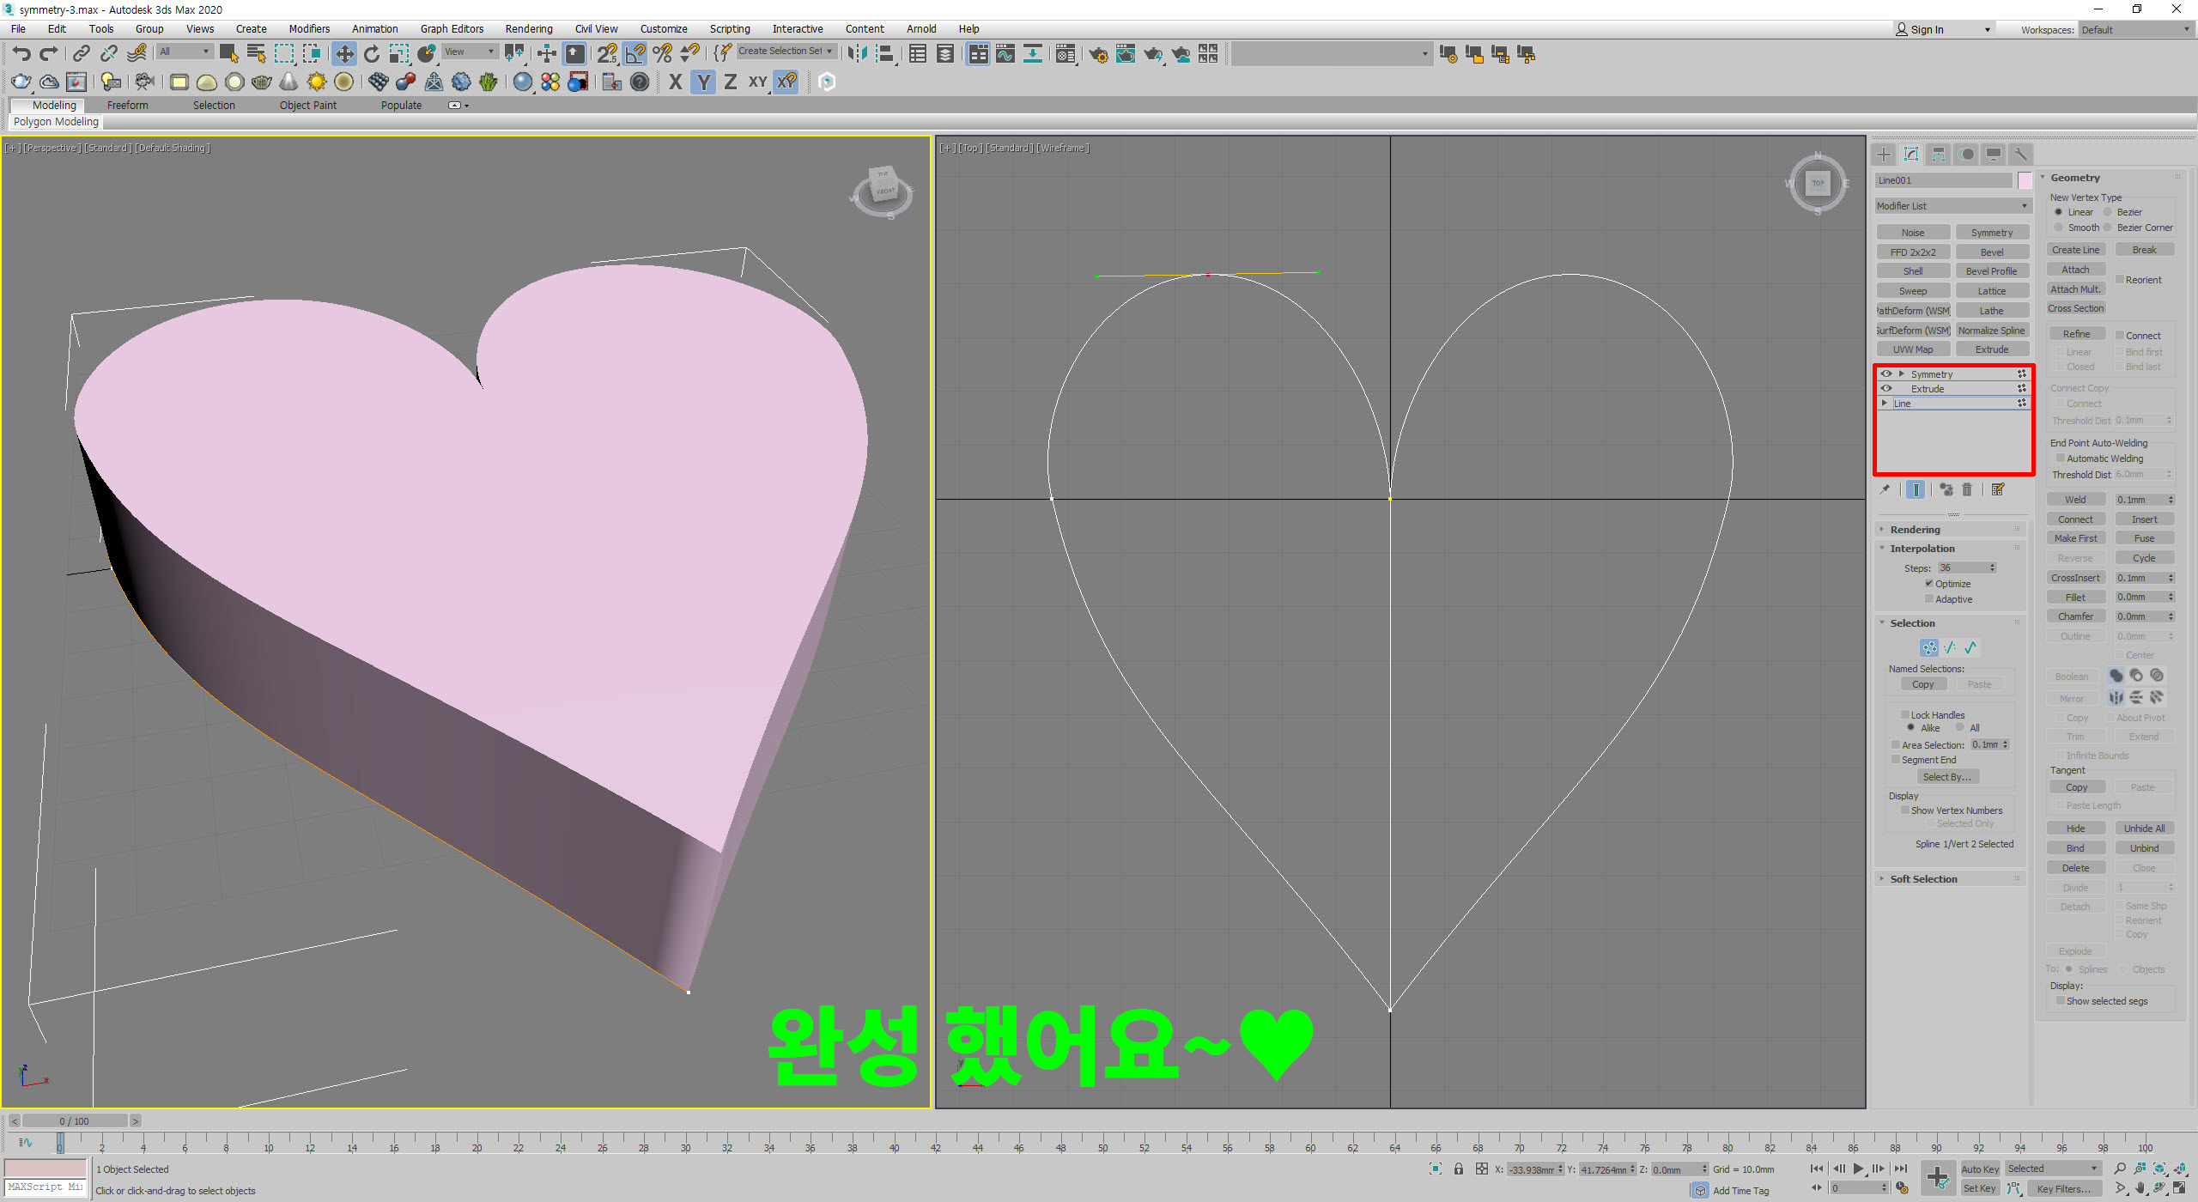Screen dimensions: 2198x1202
Task: Open the Utilities command panel wrench
Action: pos(2021,155)
